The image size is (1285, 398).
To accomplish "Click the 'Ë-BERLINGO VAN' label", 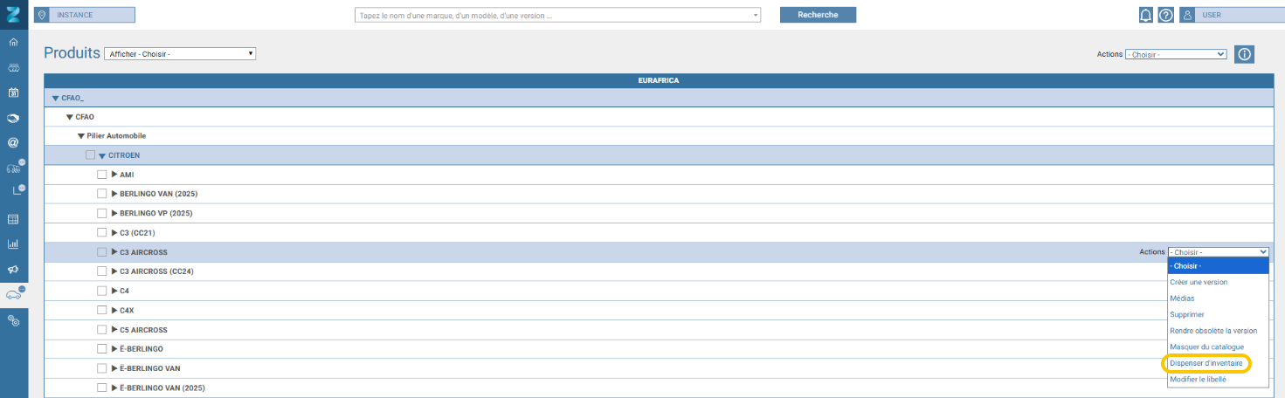I will (150, 368).
